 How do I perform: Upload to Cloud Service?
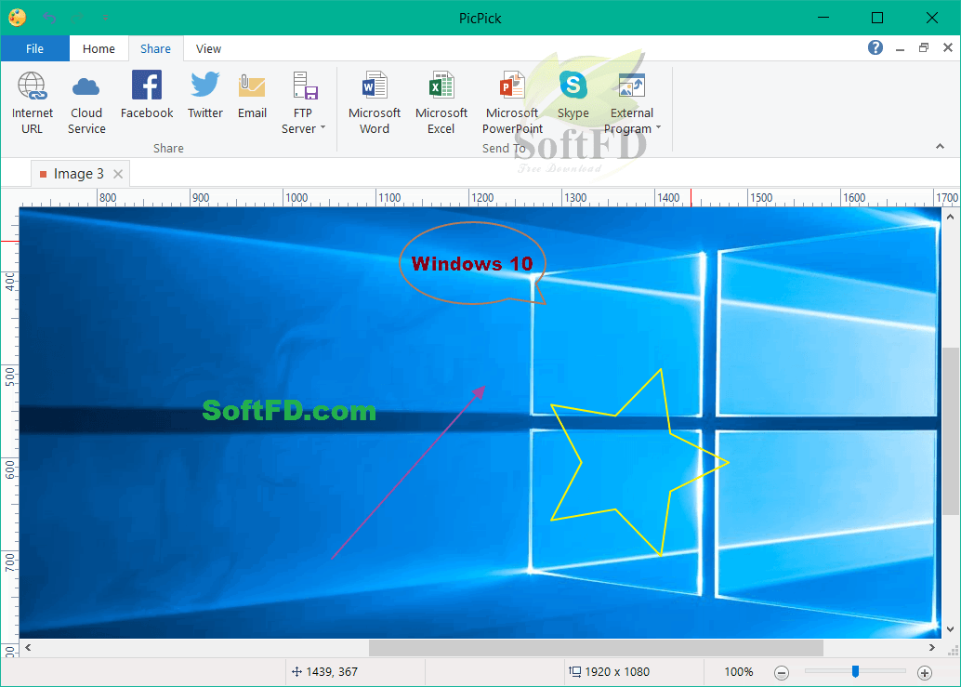(86, 102)
